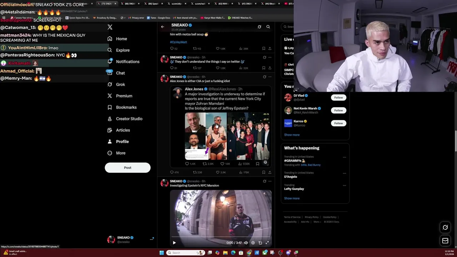The image size is (457, 257).
Task: Ask Grok about the 5h post
Action: point(265,57)
